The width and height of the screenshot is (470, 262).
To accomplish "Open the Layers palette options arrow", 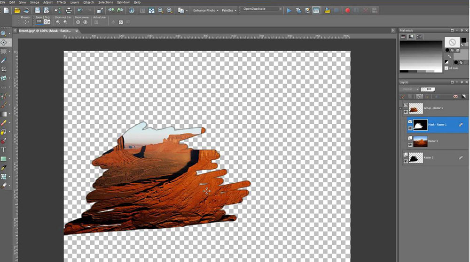I will [457, 82].
